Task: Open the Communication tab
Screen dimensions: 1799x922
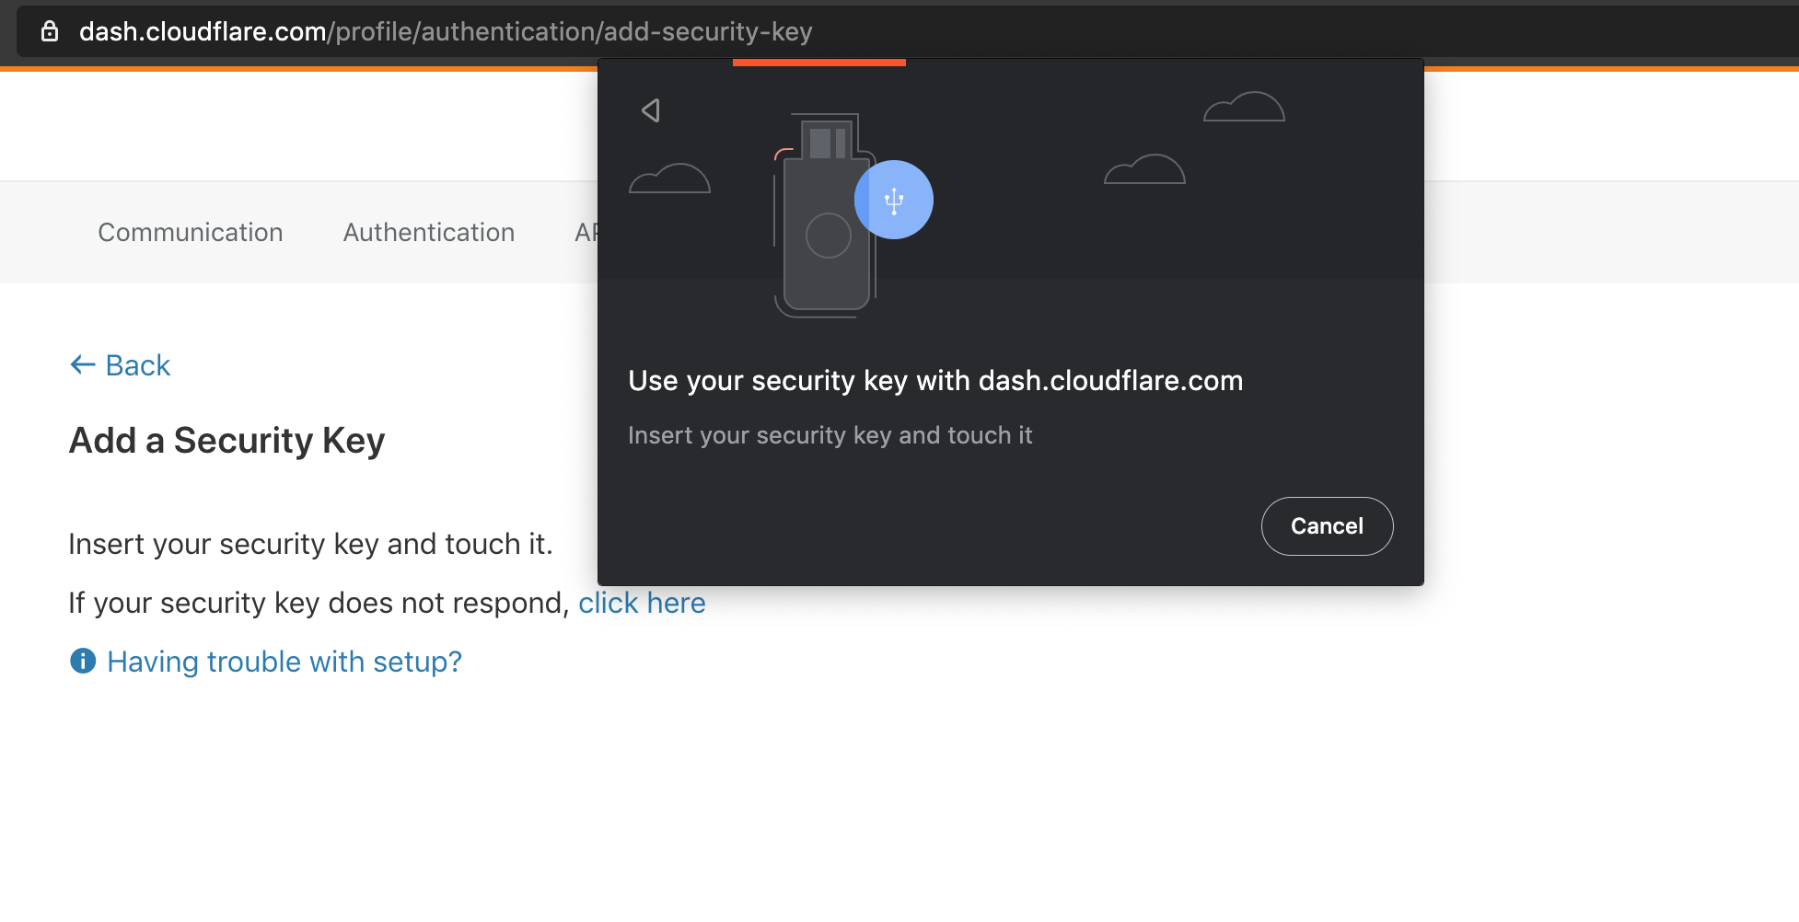Action: tap(191, 232)
